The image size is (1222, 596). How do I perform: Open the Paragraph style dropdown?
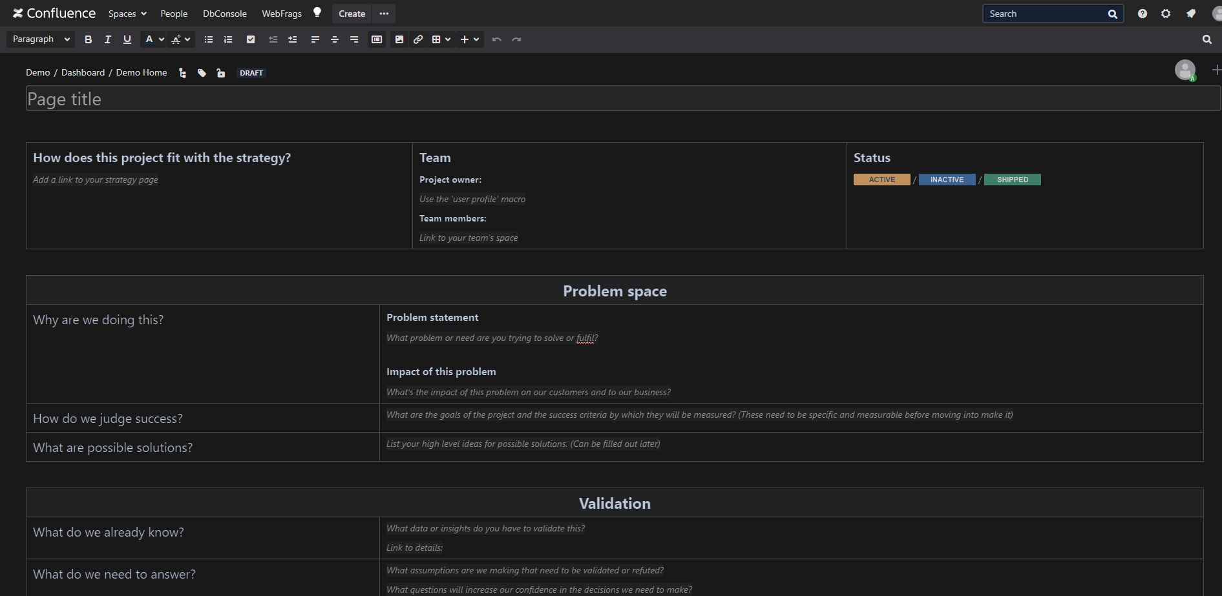[39, 39]
